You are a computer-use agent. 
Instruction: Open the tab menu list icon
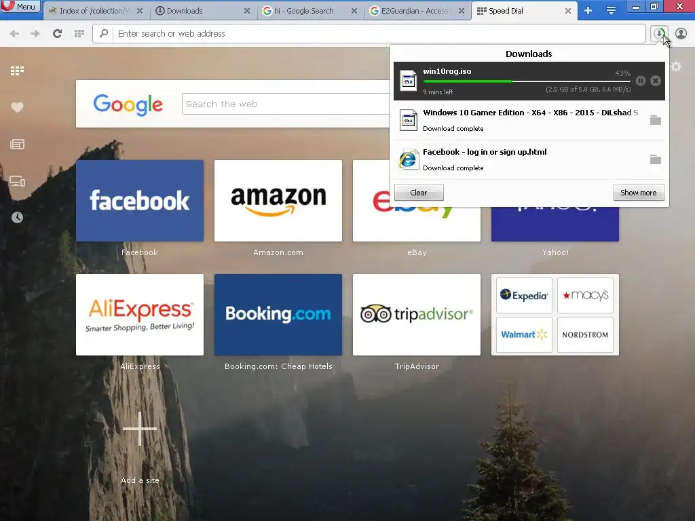(x=611, y=11)
